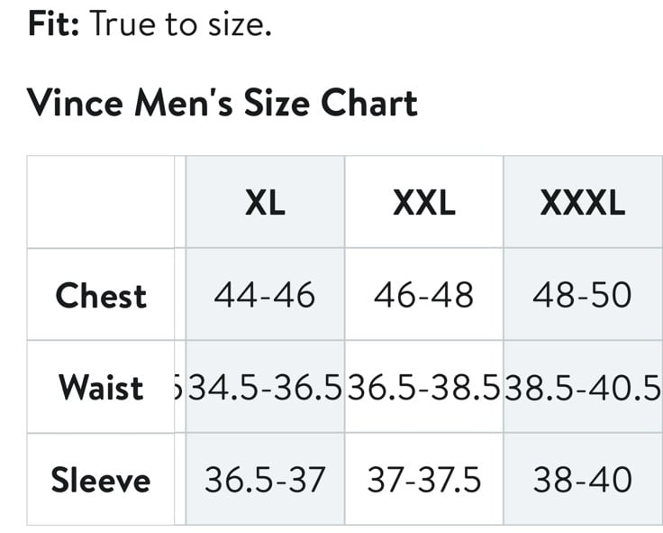The width and height of the screenshot is (663, 533).
Task: Click the bold Fit: label
Action: [53, 24]
